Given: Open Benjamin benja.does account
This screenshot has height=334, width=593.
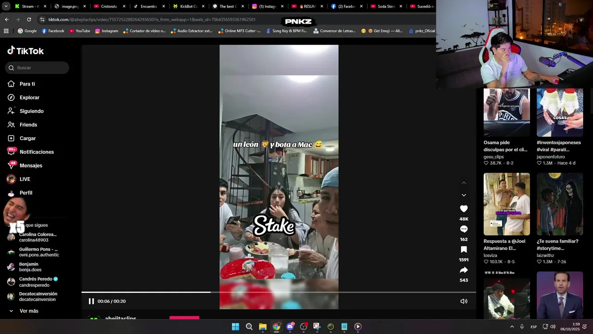Looking at the screenshot, I should coord(25,267).
